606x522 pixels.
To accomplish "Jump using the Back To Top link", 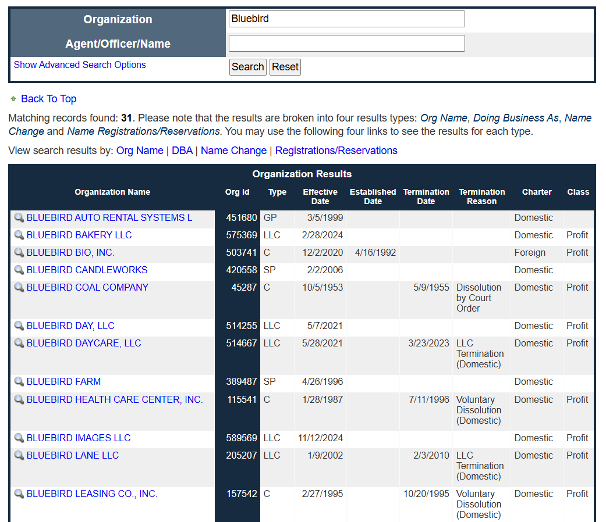I will 48,99.
